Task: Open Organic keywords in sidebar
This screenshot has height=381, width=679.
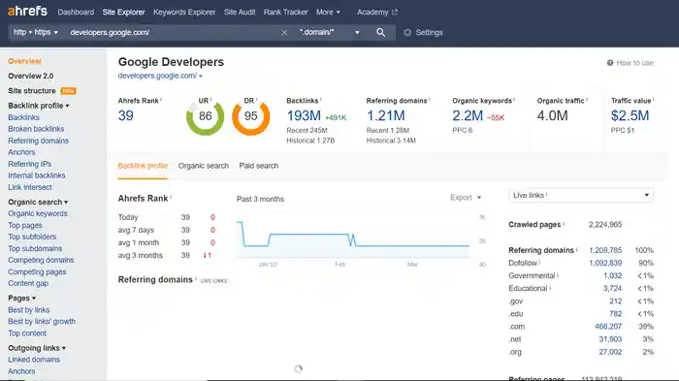Action: point(38,213)
